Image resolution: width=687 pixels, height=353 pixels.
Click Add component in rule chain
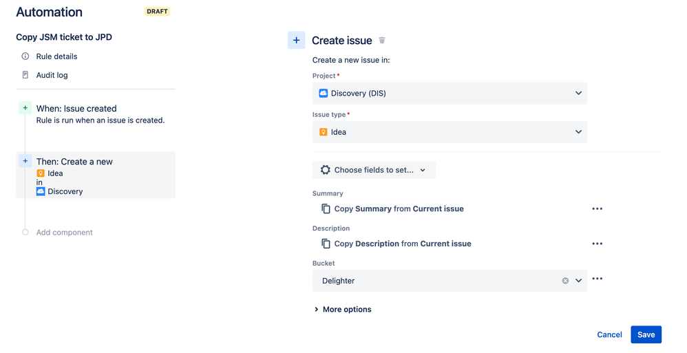click(64, 233)
